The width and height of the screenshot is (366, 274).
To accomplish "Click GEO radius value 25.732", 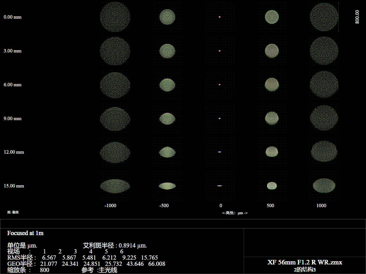I will point(114,264).
